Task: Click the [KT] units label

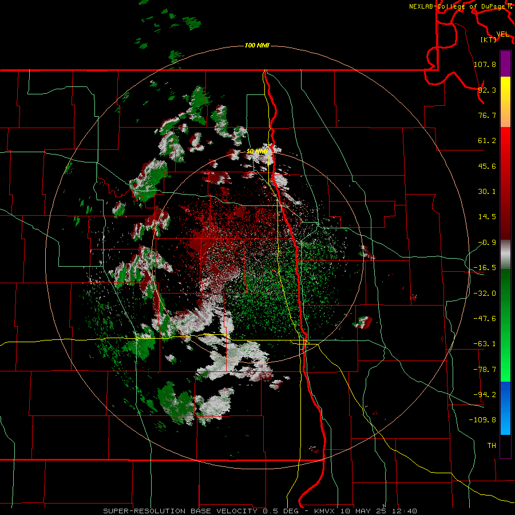Action: pos(489,39)
